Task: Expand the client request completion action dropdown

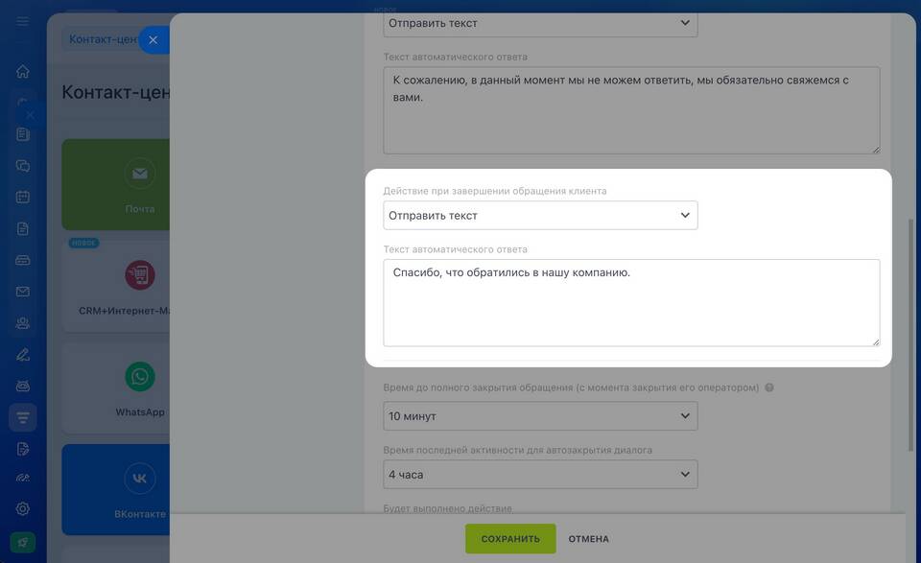Action: (540, 216)
